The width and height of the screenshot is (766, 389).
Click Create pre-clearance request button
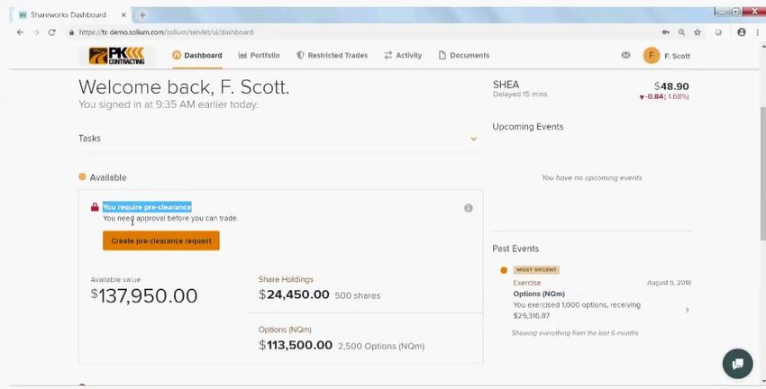coord(161,240)
